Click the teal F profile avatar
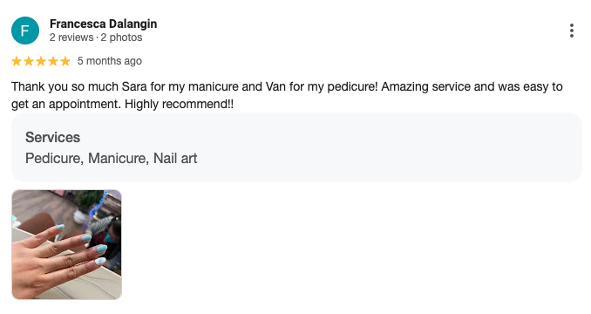591x314 pixels. (25, 31)
